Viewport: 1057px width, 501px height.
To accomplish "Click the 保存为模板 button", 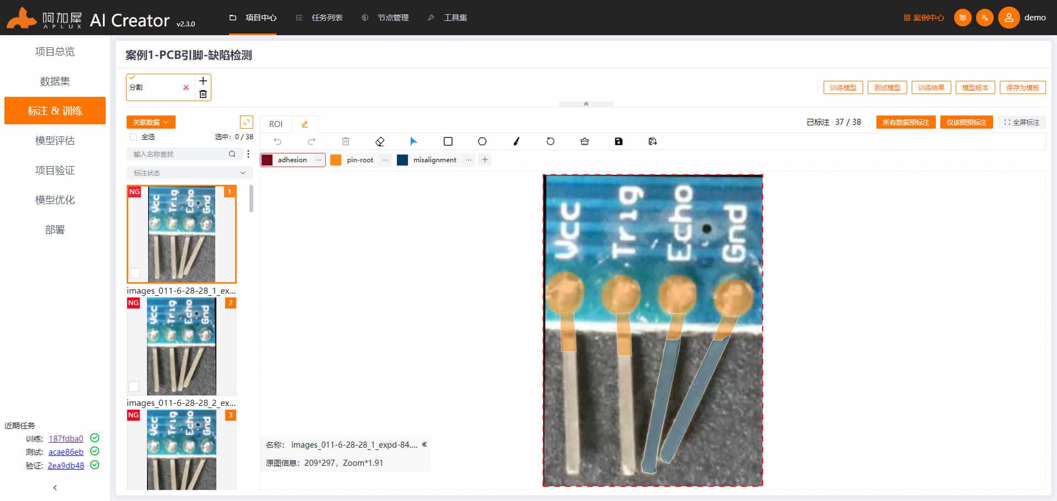I will pyautogui.click(x=1022, y=87).
